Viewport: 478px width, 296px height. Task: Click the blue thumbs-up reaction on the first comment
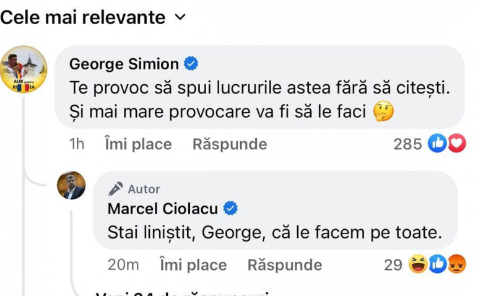click(x=437, y=143)
